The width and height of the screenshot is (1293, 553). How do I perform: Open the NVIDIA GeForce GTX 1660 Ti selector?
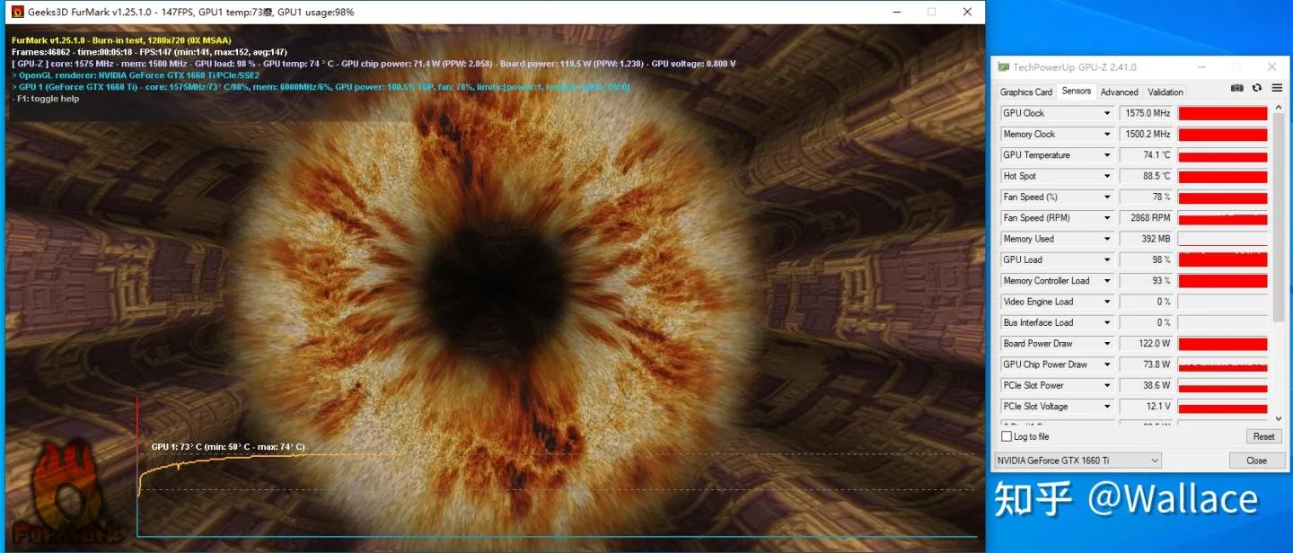pyautogui.click(x=1077, y=461)
